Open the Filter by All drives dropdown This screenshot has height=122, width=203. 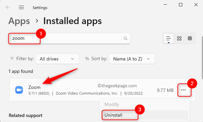pos(57,59)
